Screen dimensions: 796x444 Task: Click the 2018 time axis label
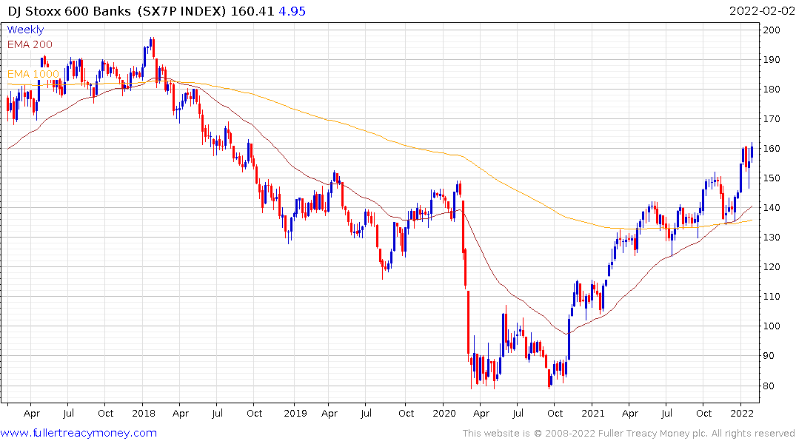[144, 413]
